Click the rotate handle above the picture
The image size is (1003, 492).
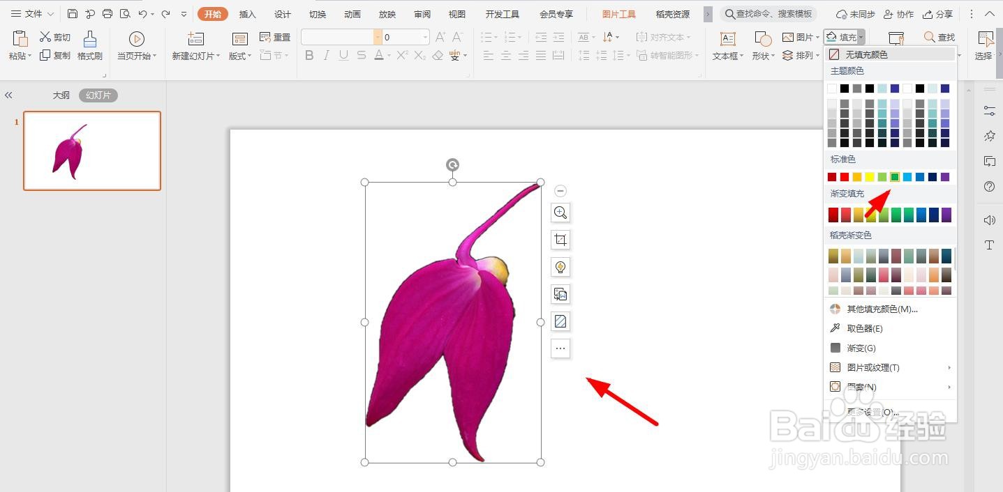[452, 165]
